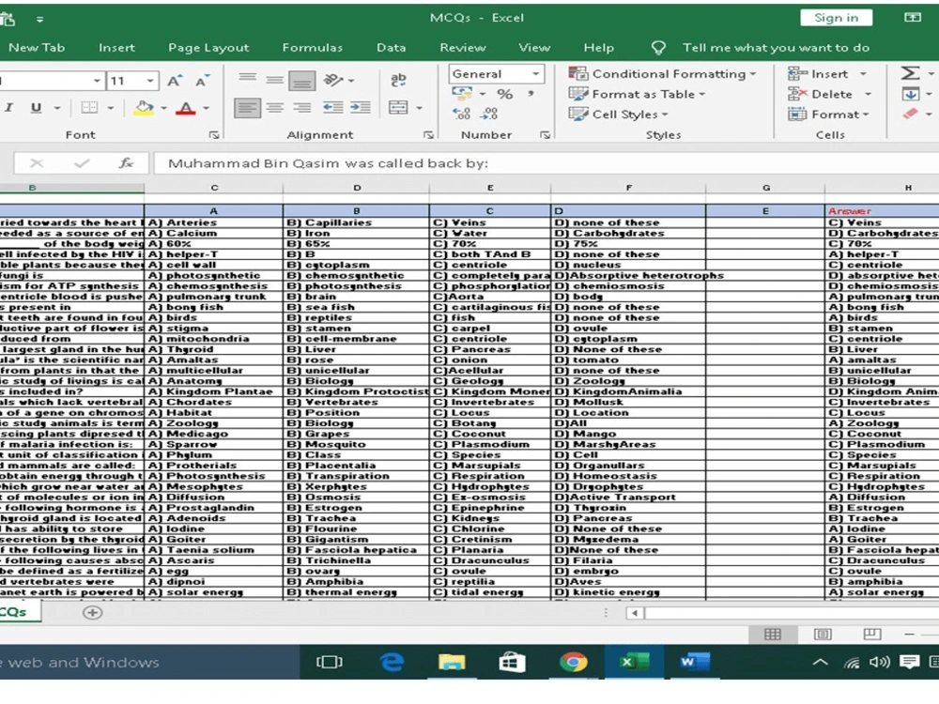Viewport: 939px width, 704px height.
Task: Switch to the Page Layout tab
Action: point(208,47)
